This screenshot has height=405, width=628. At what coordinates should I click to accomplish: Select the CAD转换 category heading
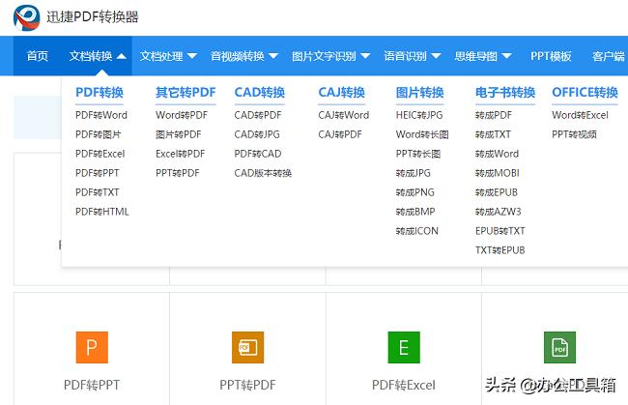coord(260,93)
